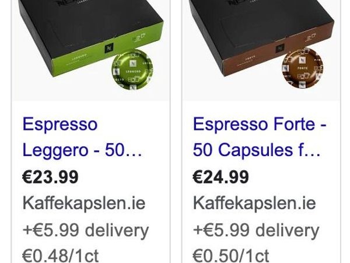Screen dimensions: 350x263
Task: Click Kaffekapslen.ie under Espresso Leggero
Action: (84, 203)
